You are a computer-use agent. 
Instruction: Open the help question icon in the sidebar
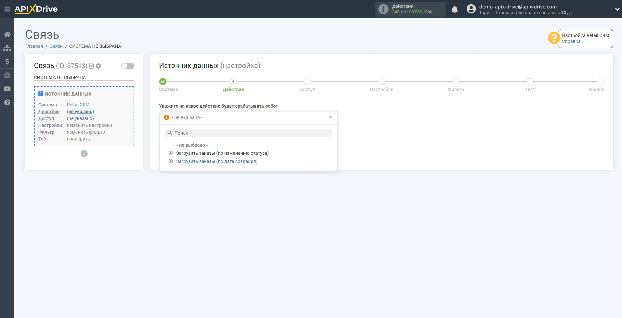7,102
